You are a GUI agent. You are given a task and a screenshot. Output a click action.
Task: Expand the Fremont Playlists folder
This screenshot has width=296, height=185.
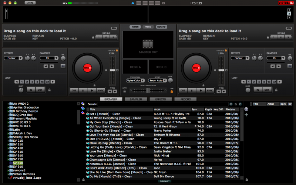(8, 118)
